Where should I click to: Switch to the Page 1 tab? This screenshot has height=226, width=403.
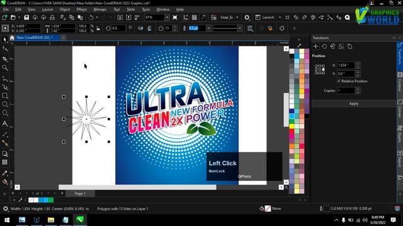point(80,193)
